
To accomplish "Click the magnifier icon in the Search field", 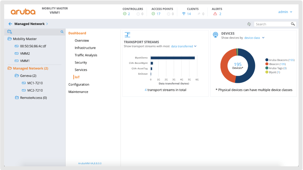I will coord(293,24).
